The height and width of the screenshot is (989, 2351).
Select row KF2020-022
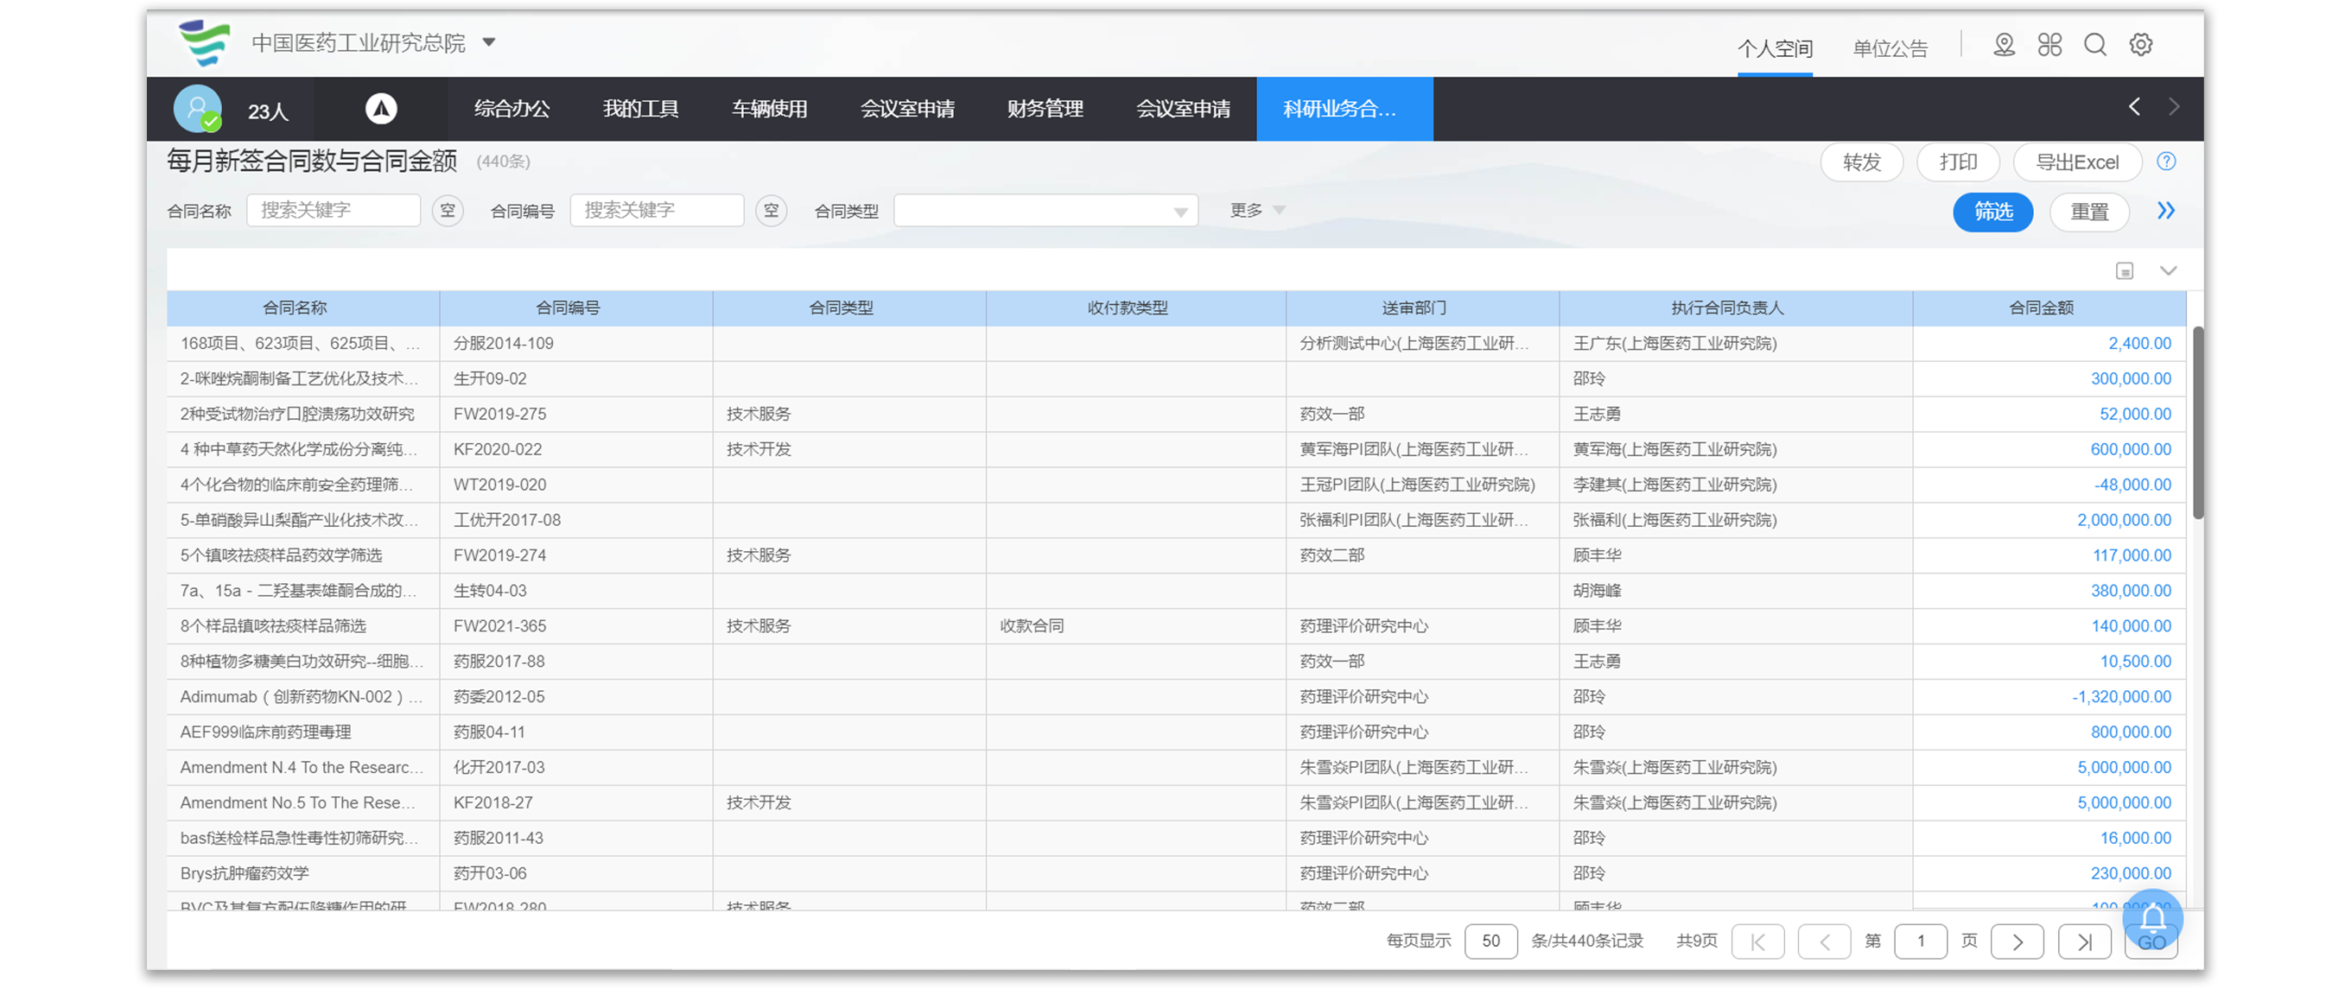(x=1175, y=450)
